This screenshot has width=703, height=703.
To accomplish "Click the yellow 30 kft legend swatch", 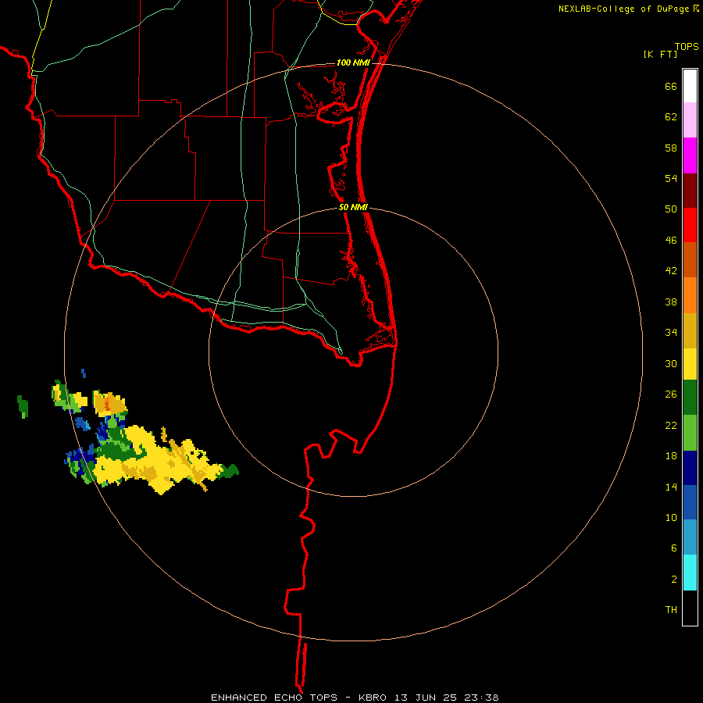I will tap(690, 364).
